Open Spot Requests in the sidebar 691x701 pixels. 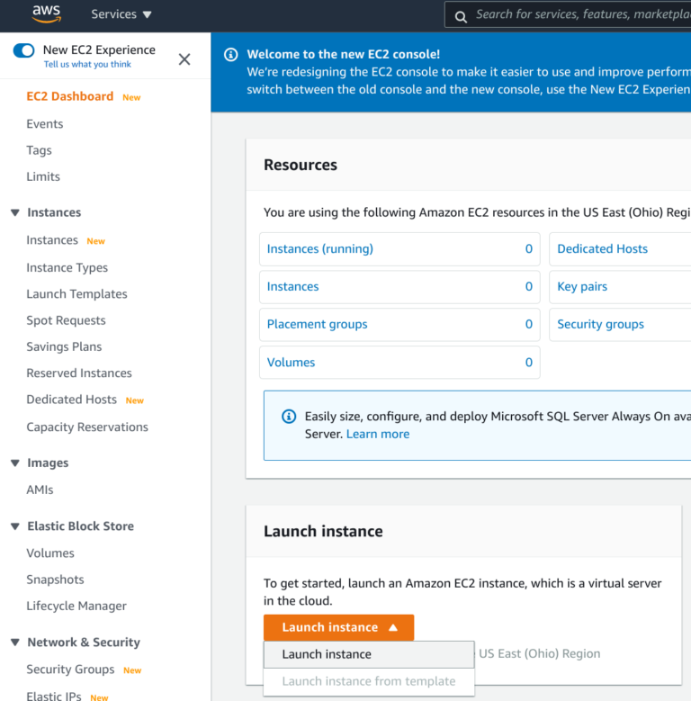coord(67,320)
